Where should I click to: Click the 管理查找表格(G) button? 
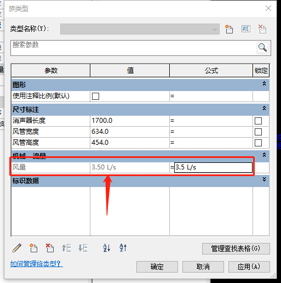point(236,248)
